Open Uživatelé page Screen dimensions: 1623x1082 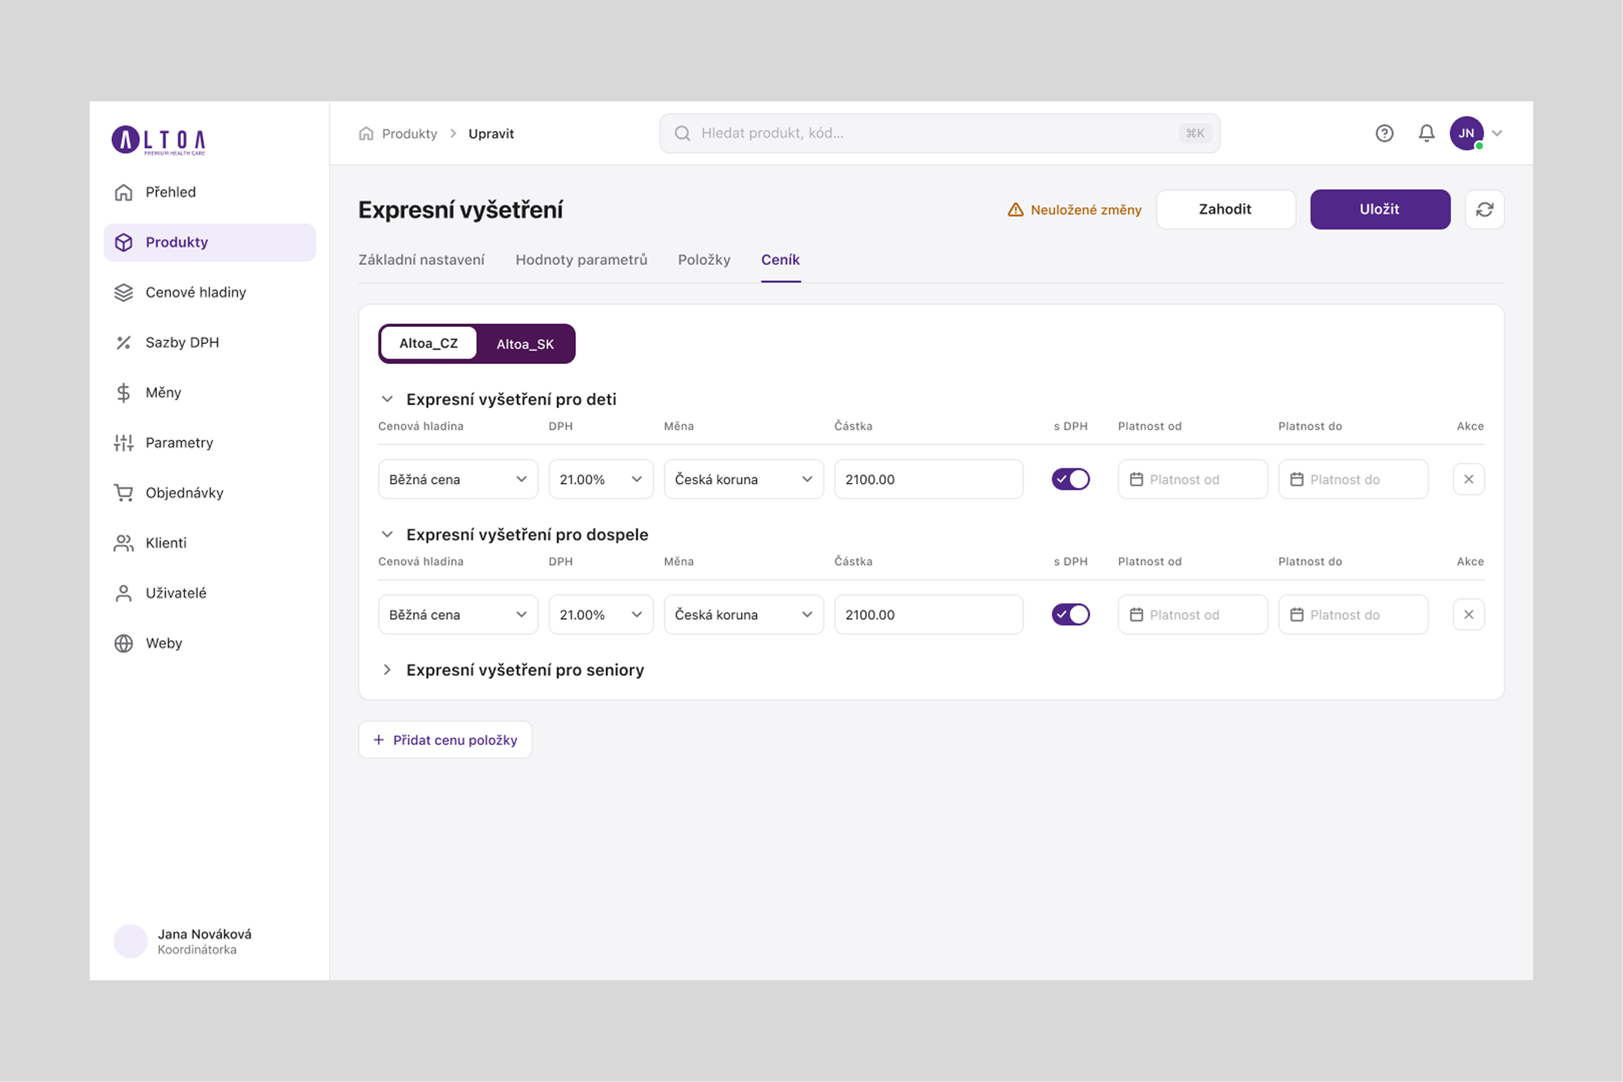click(x=209, y=594)
